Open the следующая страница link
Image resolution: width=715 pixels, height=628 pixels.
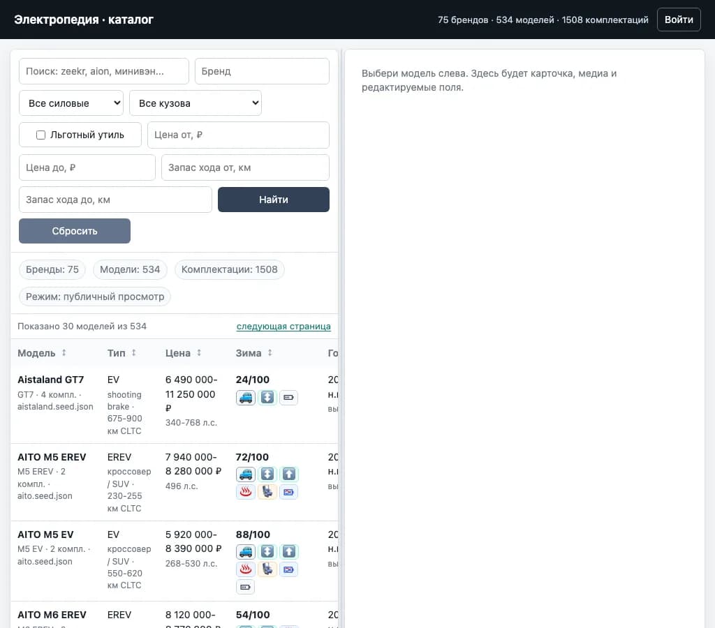click(x=283, y=327)
